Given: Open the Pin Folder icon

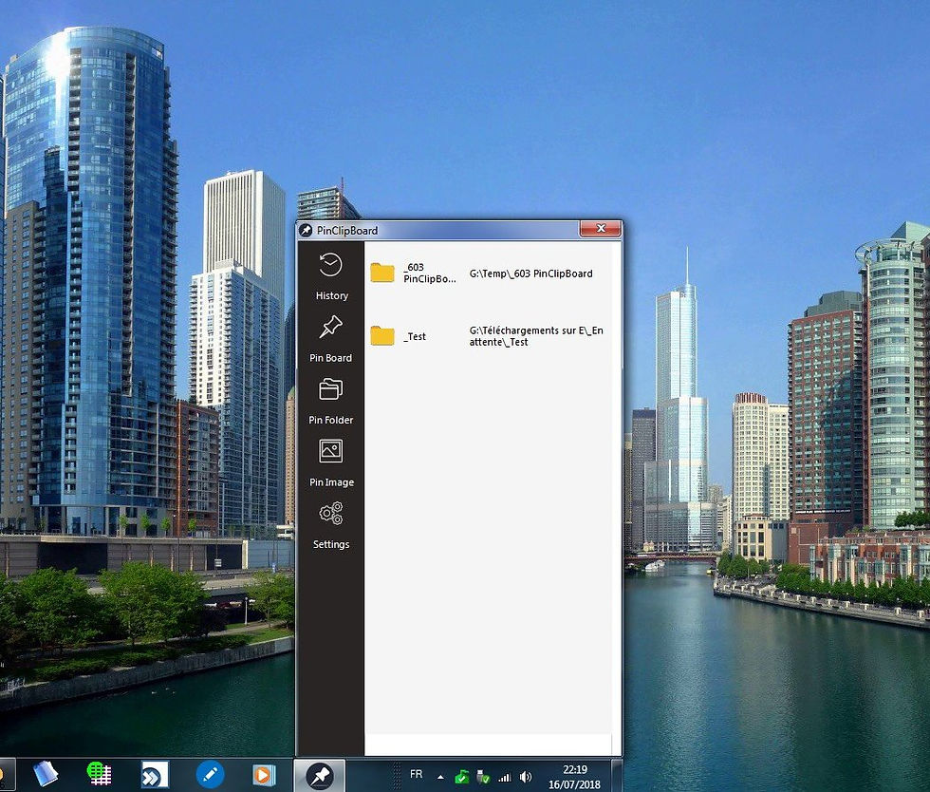Looking at the screenshot, I should click(x=330, y=389).
